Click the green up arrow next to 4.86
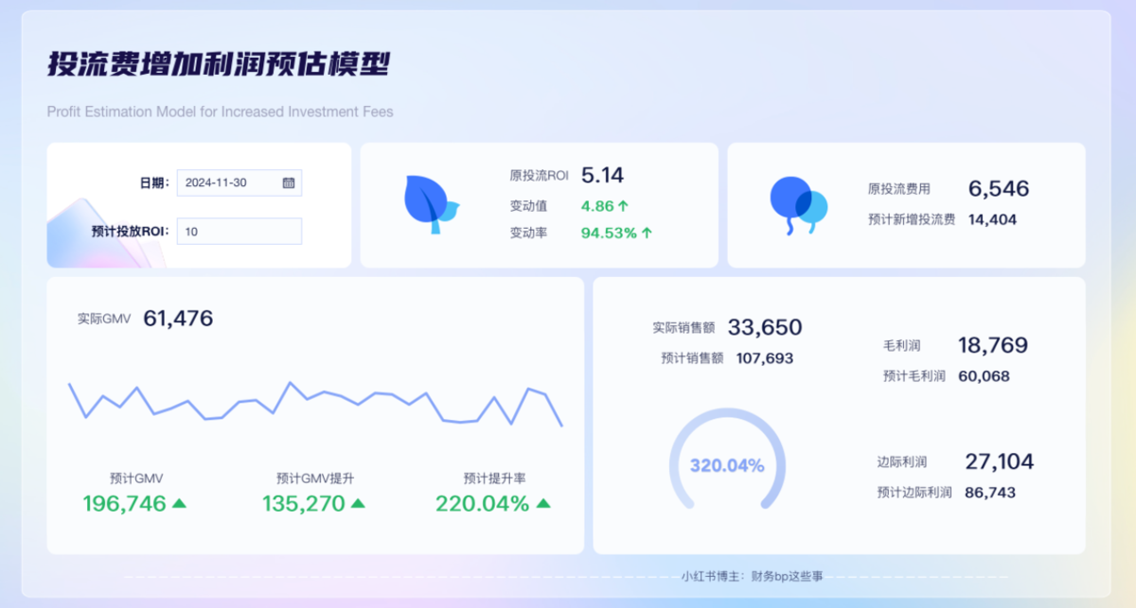This screenshot has height=608, width=1136. tap(624, 205)
